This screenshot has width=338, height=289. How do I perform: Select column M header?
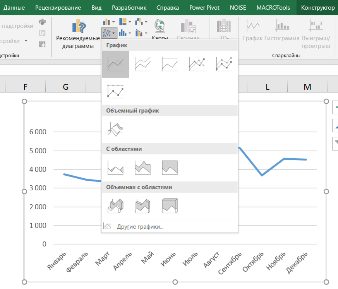[307, 87]
